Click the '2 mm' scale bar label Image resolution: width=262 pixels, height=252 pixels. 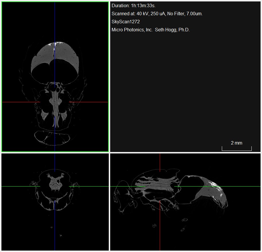(x=236, y=143)
